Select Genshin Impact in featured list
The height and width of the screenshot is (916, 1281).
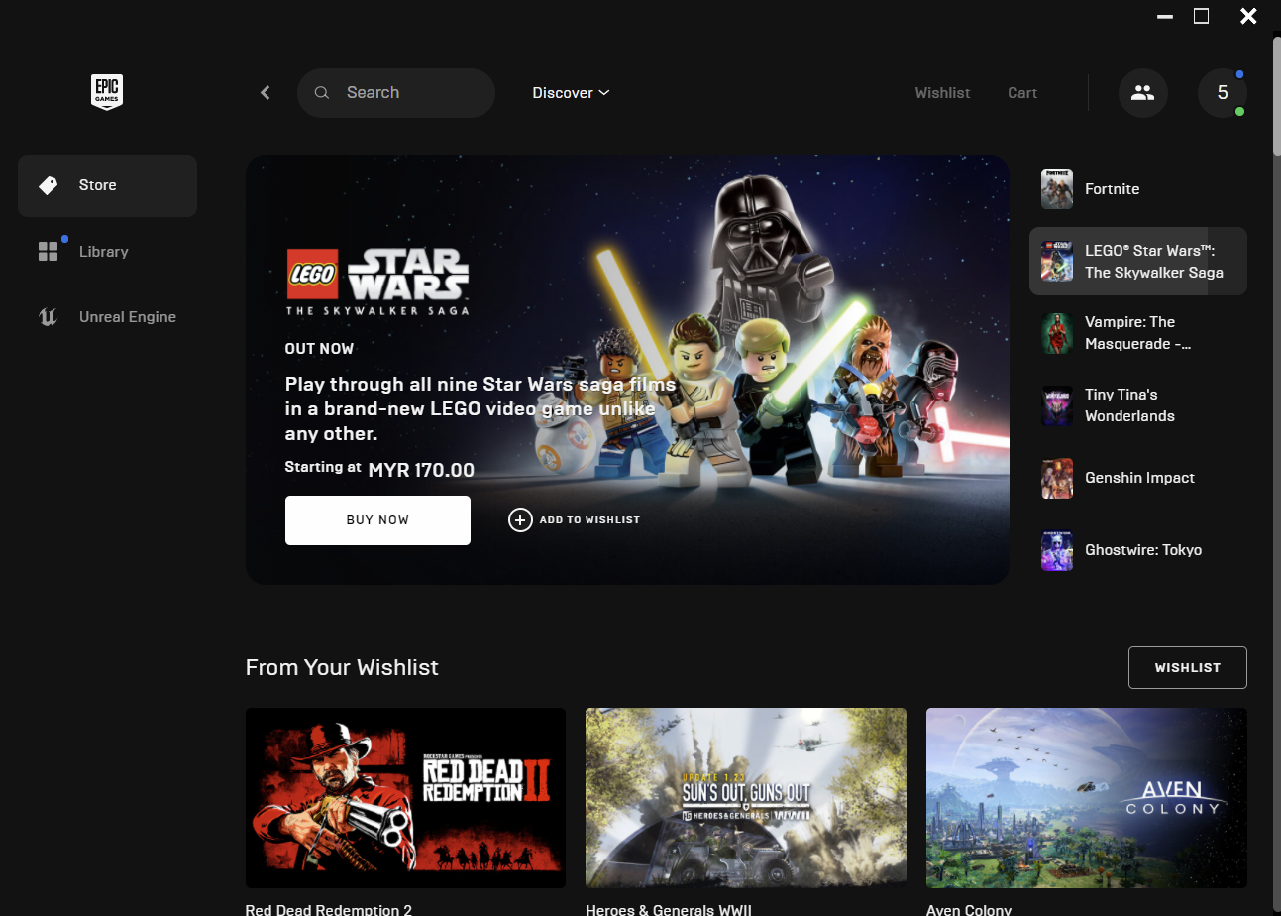coord(1138,478)
